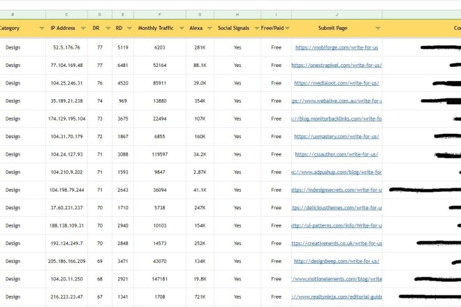Open the mobiforge.com write-for-us link

point(337,47)
